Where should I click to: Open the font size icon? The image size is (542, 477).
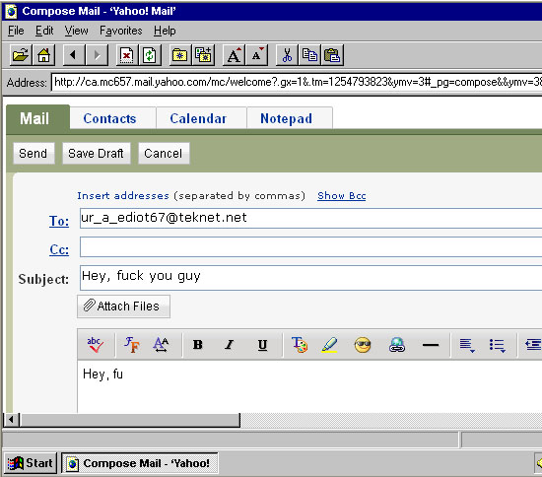pos(161,345)
